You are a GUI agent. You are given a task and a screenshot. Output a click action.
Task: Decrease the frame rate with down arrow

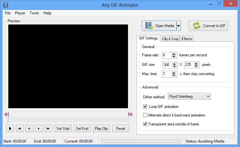[174, 57]
